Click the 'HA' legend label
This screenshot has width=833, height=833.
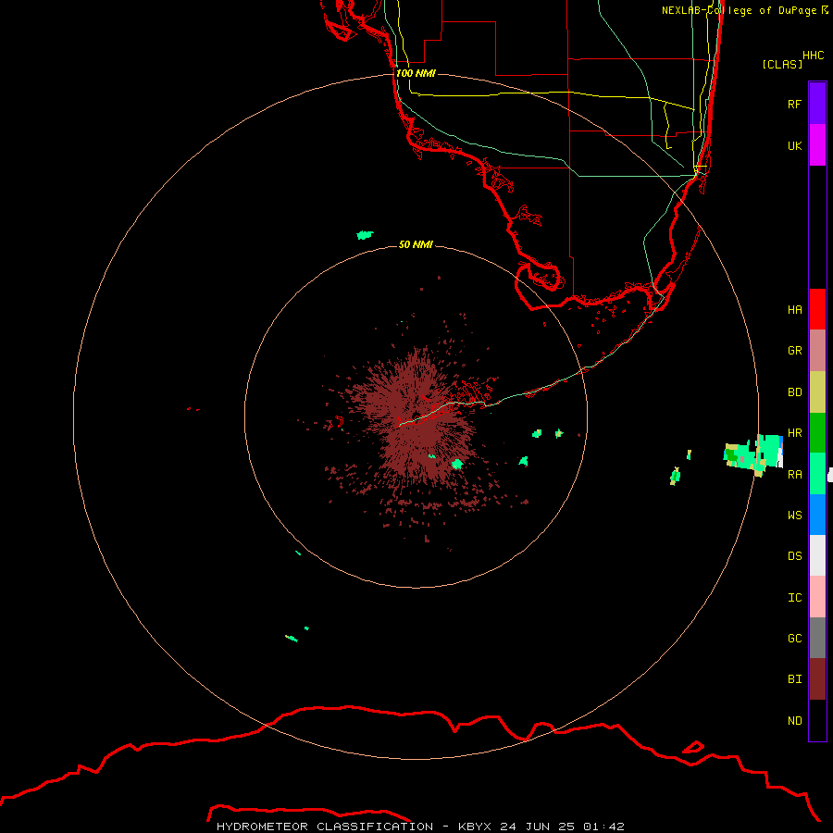pos(795,309)
